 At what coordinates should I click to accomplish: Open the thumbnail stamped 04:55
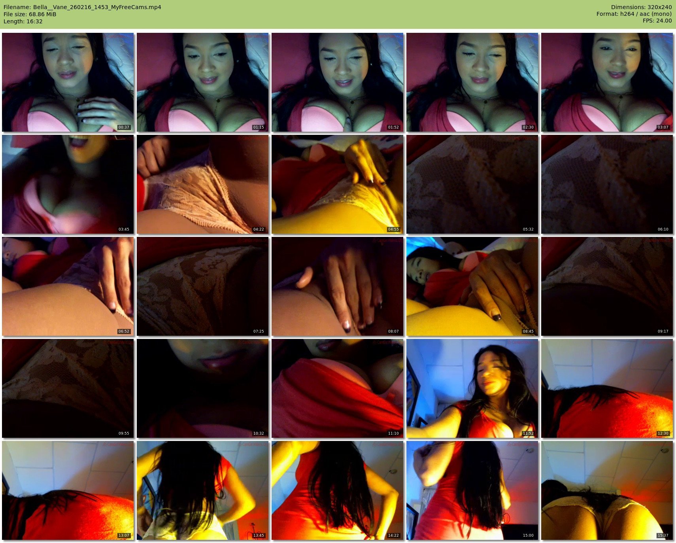coord(338,184)
